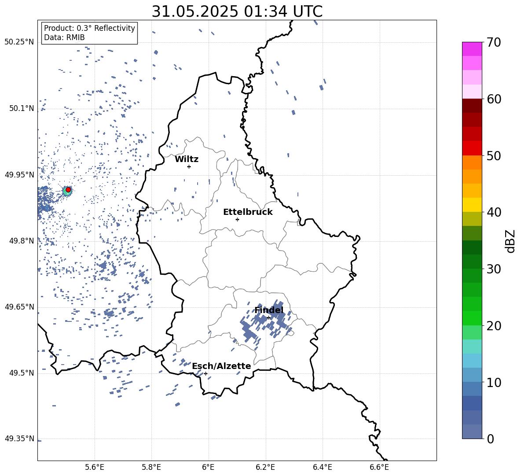The height and width of the screenshot is (476, 521).
Task: Select the Wiltz city label
Action: [x=187, y=159]
